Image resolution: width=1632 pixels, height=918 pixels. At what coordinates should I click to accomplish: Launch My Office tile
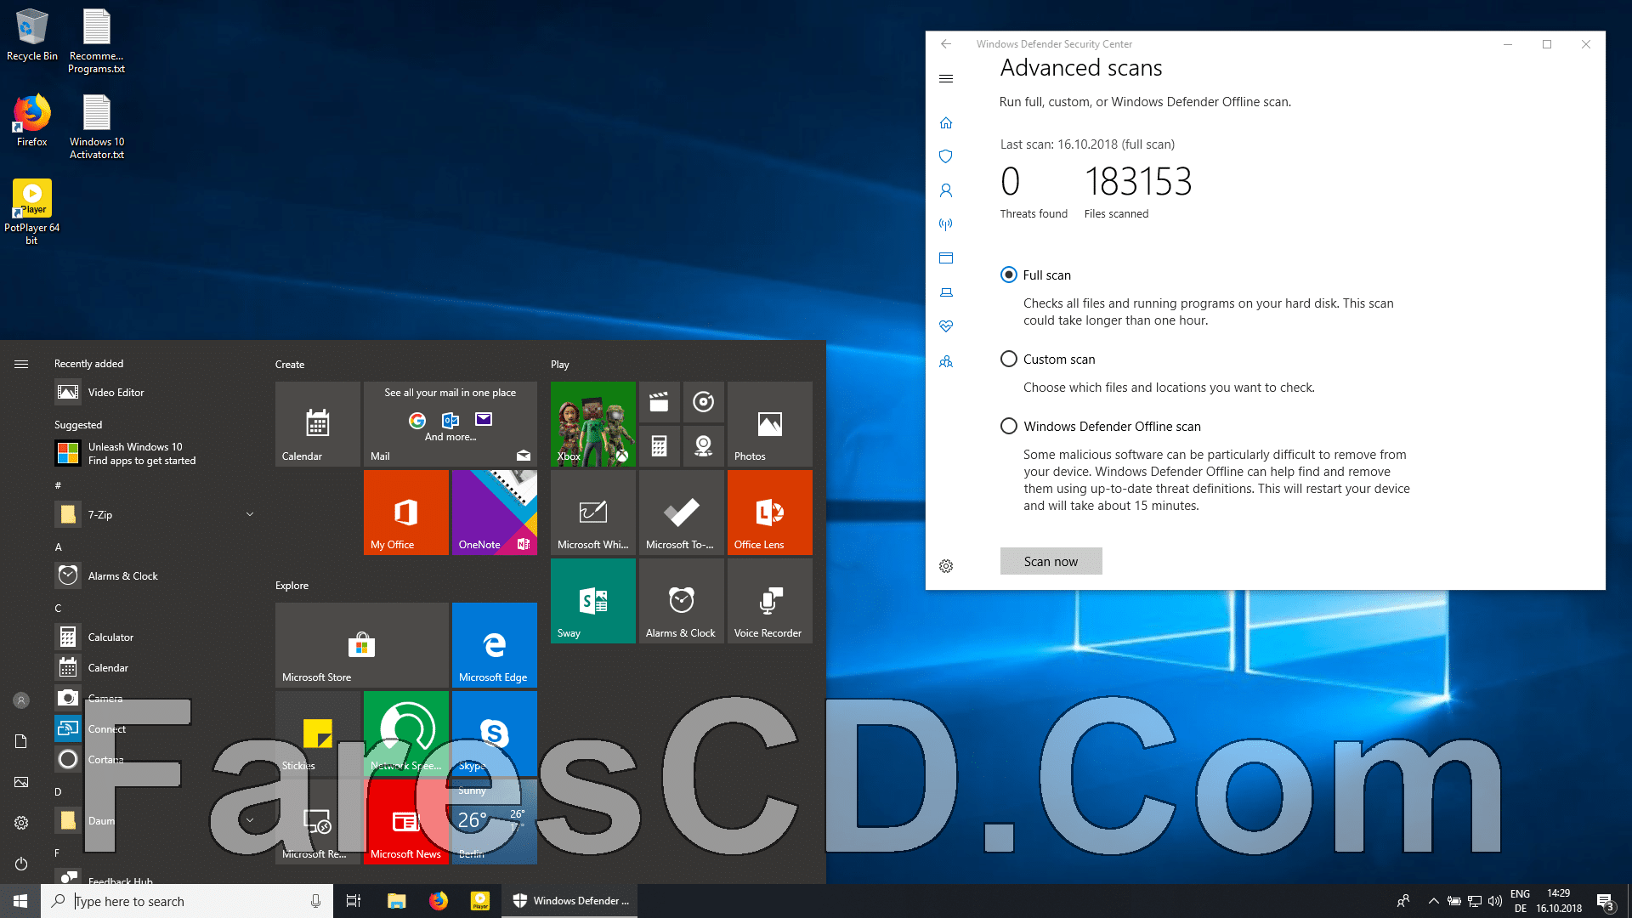click(x=406, y=513)
